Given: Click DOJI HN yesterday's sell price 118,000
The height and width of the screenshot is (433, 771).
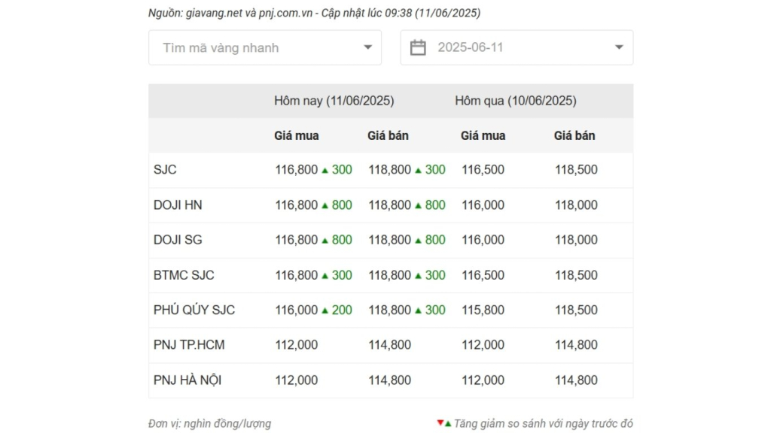Looking at the screenshot, I should pyautogui.click(x=576, y=205).
